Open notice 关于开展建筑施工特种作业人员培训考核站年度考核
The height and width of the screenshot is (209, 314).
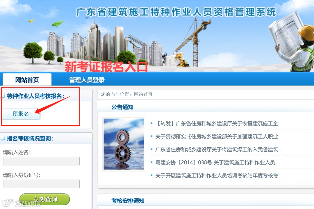click(218, 176)
